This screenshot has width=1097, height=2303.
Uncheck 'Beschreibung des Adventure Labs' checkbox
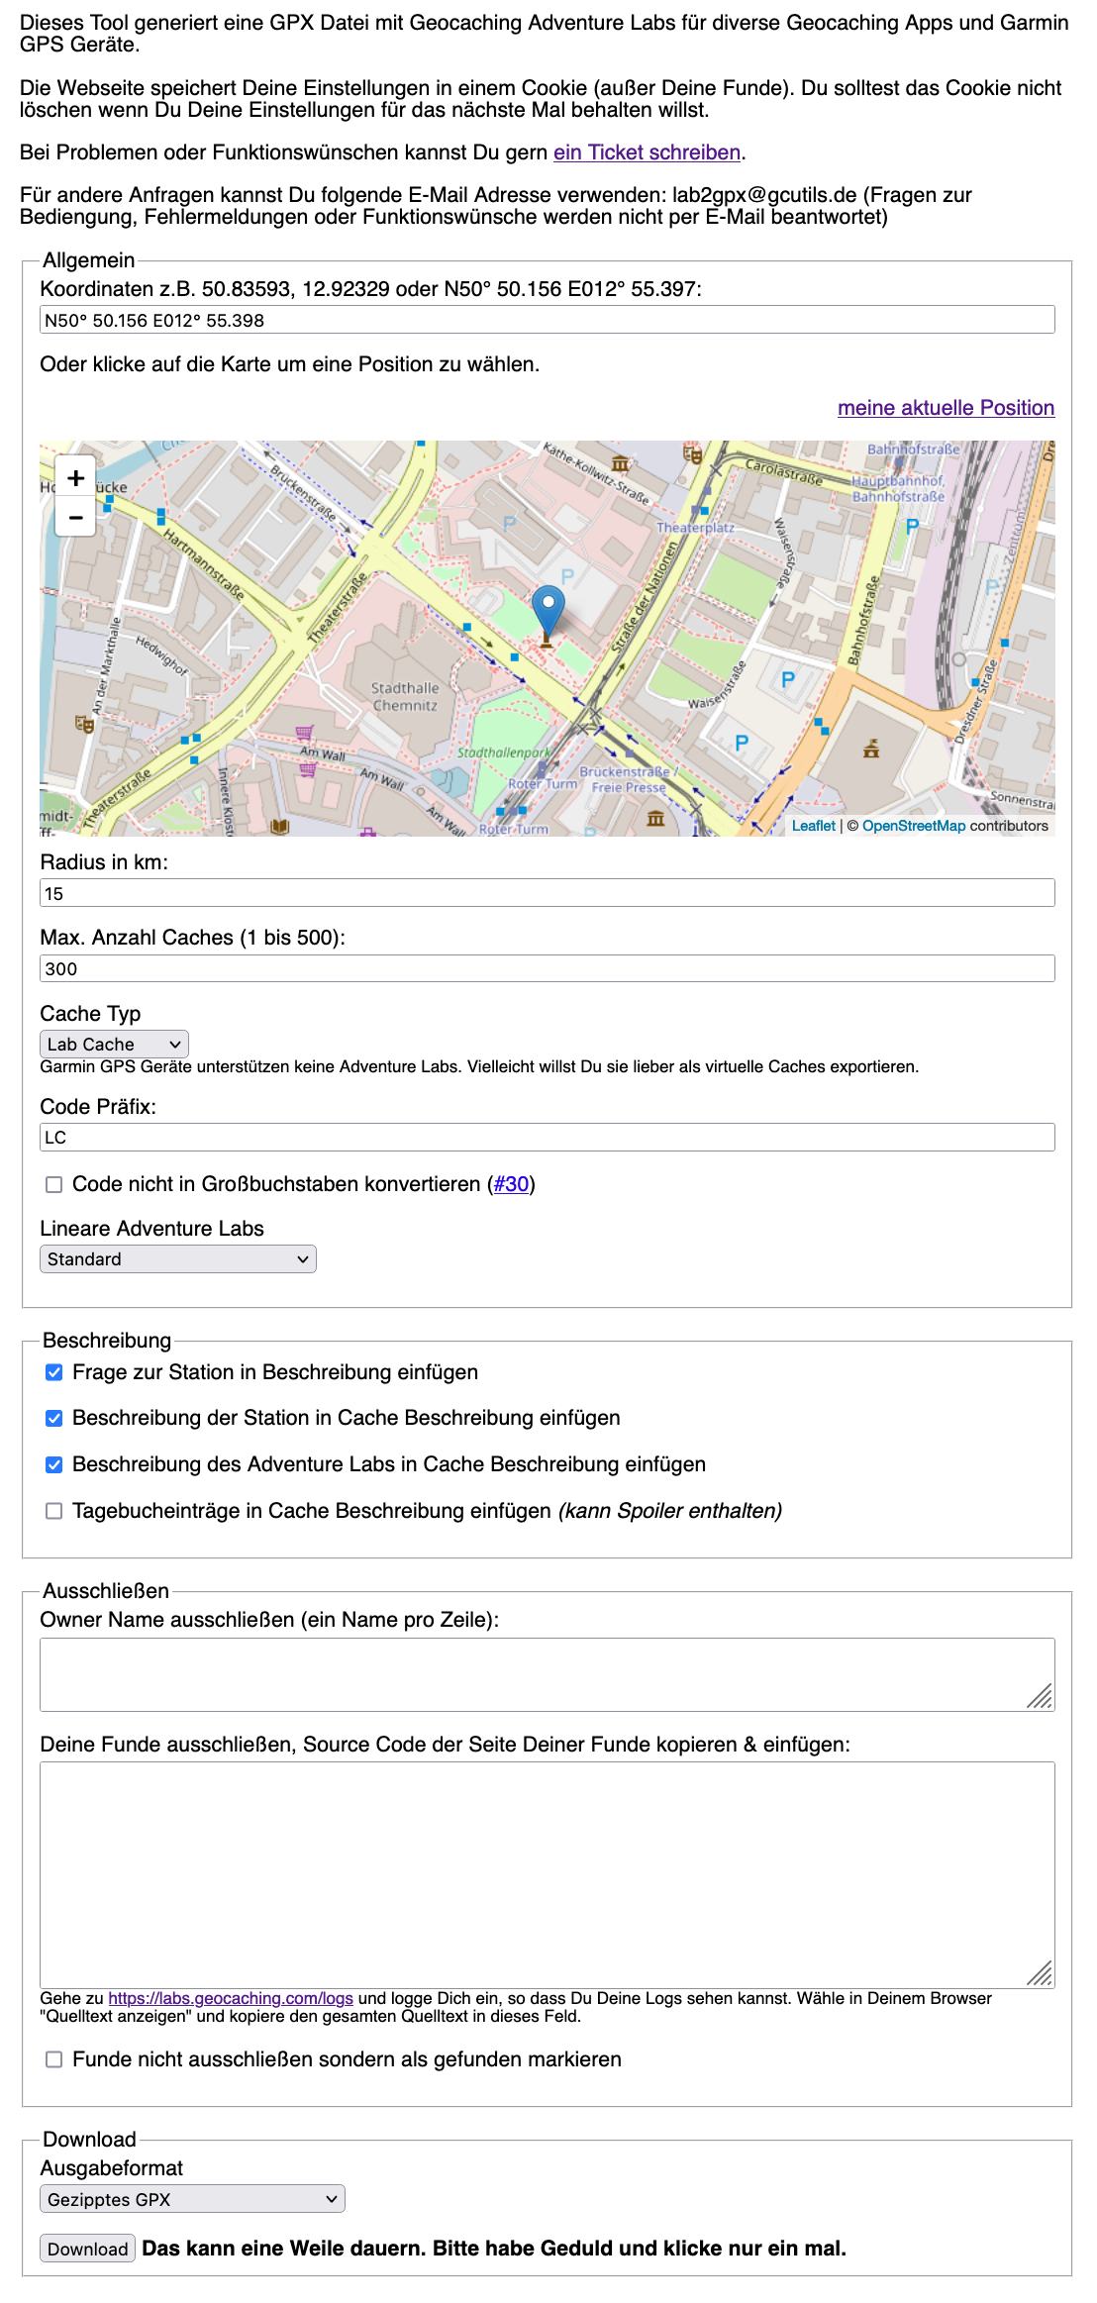54,1464
